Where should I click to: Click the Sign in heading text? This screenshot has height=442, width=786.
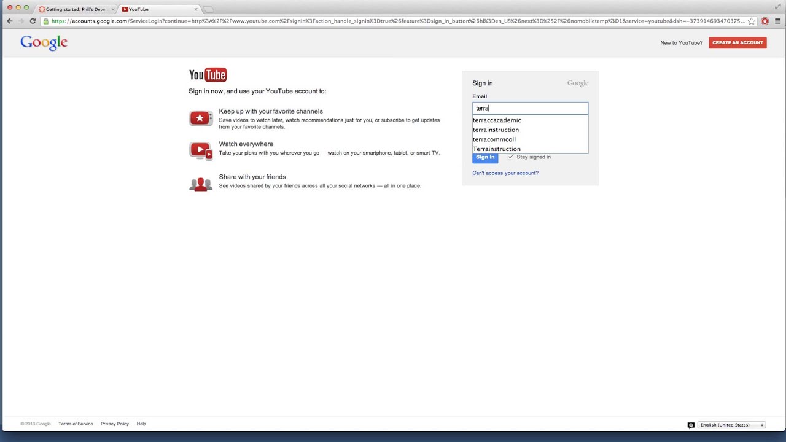(482, 83)
